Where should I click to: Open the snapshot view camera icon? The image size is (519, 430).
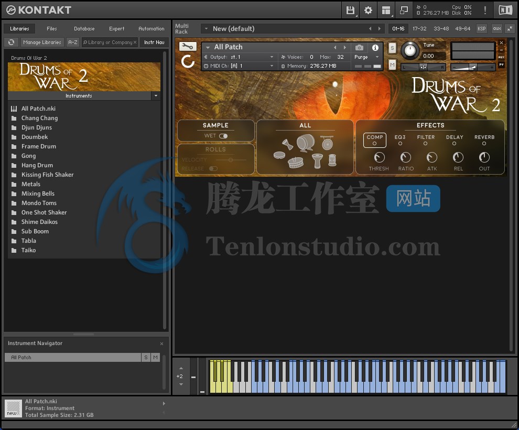(359, 48)
